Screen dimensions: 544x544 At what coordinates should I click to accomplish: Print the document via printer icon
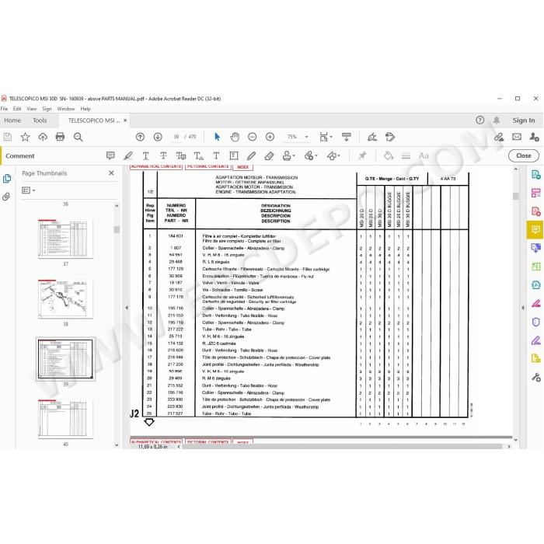60,137
